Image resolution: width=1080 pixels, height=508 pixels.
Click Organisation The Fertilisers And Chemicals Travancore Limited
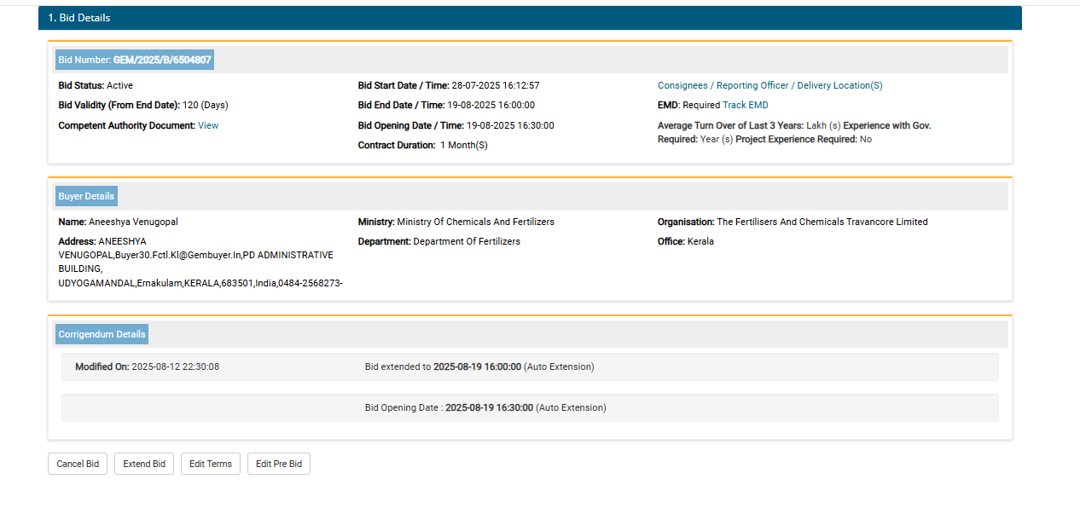793,222
